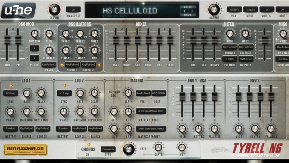
Task: Click the Amazona.de logo badge
Action: tap(25, 150)
